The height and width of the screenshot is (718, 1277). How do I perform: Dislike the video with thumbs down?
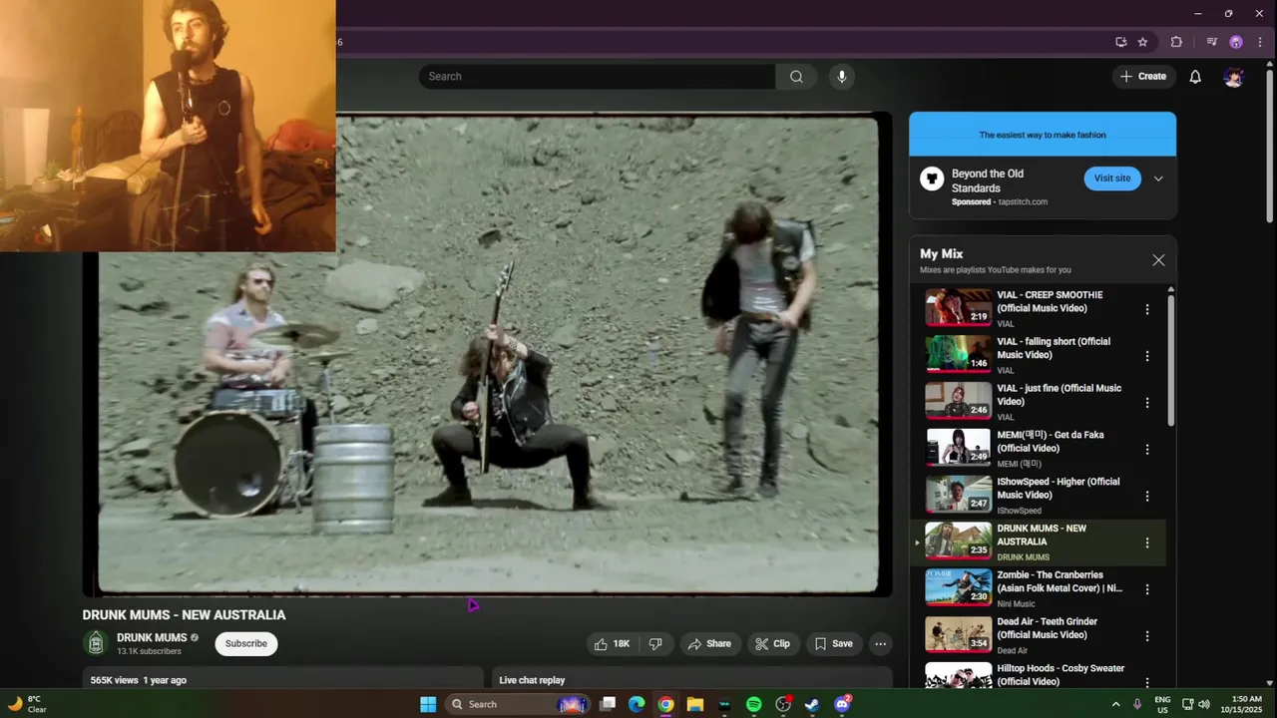655,644
